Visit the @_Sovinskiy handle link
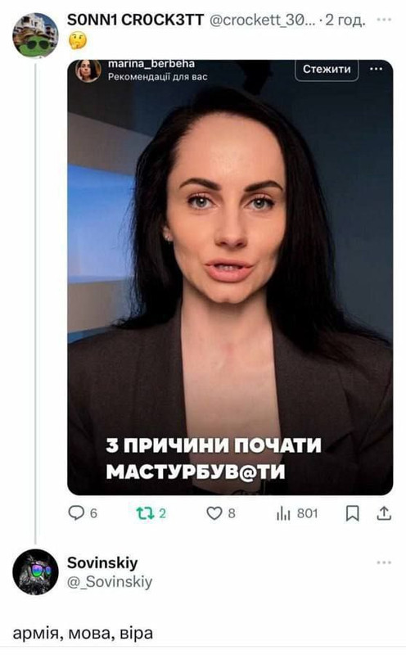Screen dimensions: 406x655 (110, 581)
